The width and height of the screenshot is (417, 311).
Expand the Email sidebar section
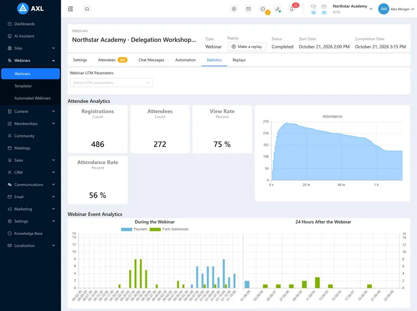[x=30, y=197]
